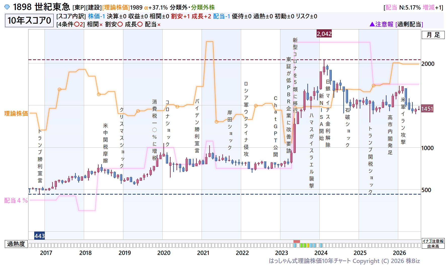Click the 配当-1 score item
The height and width of the screenshot is (265, 448).
[x=221, y=16]
